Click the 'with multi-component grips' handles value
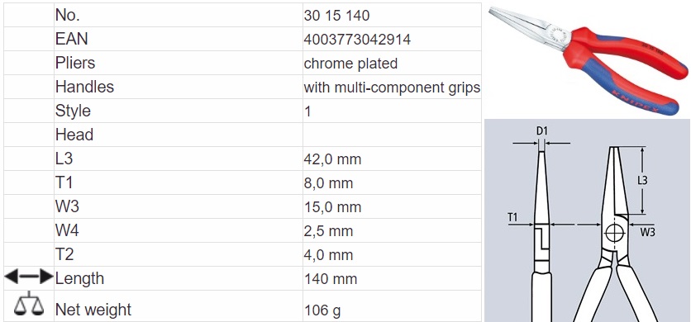 tap(392, 88)
